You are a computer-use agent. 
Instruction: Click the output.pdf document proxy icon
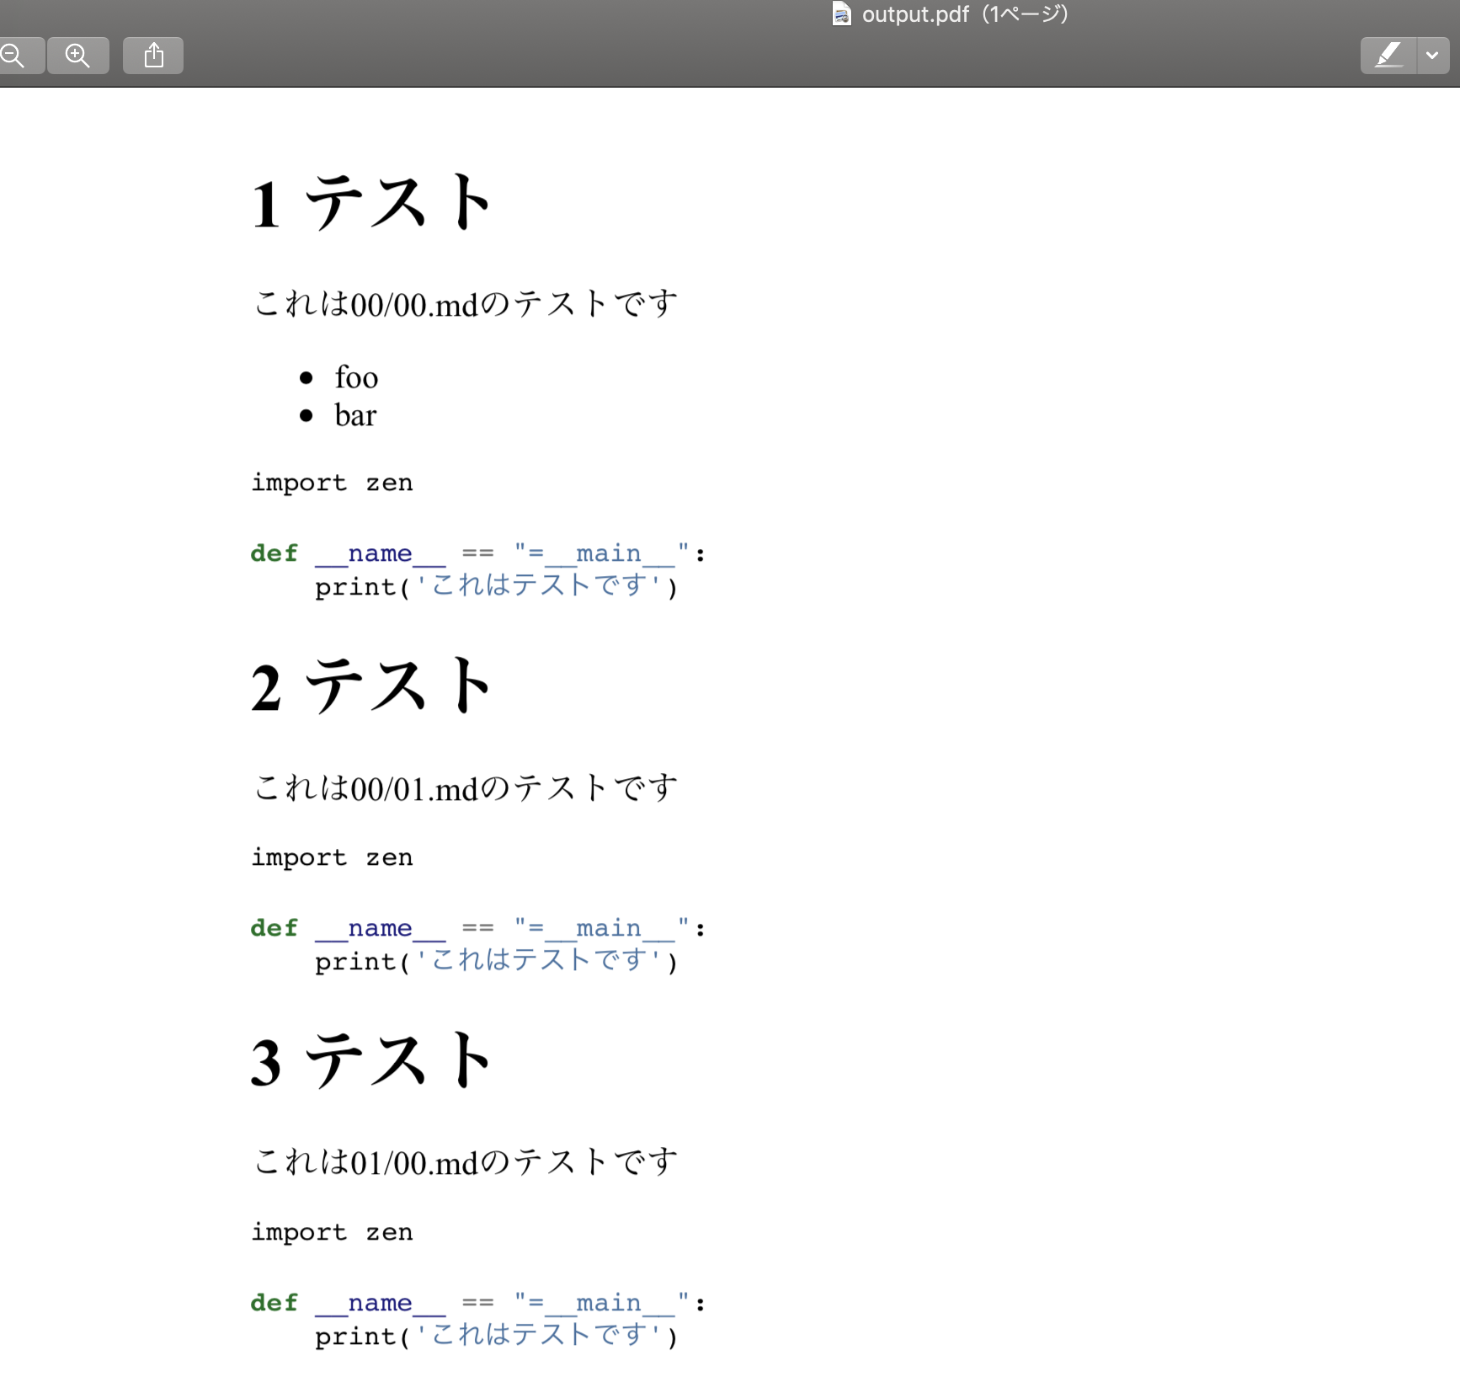[x=841, y=13]
